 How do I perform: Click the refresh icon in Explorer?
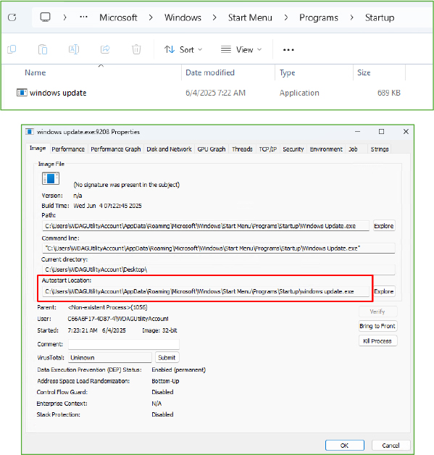[12, 17]
